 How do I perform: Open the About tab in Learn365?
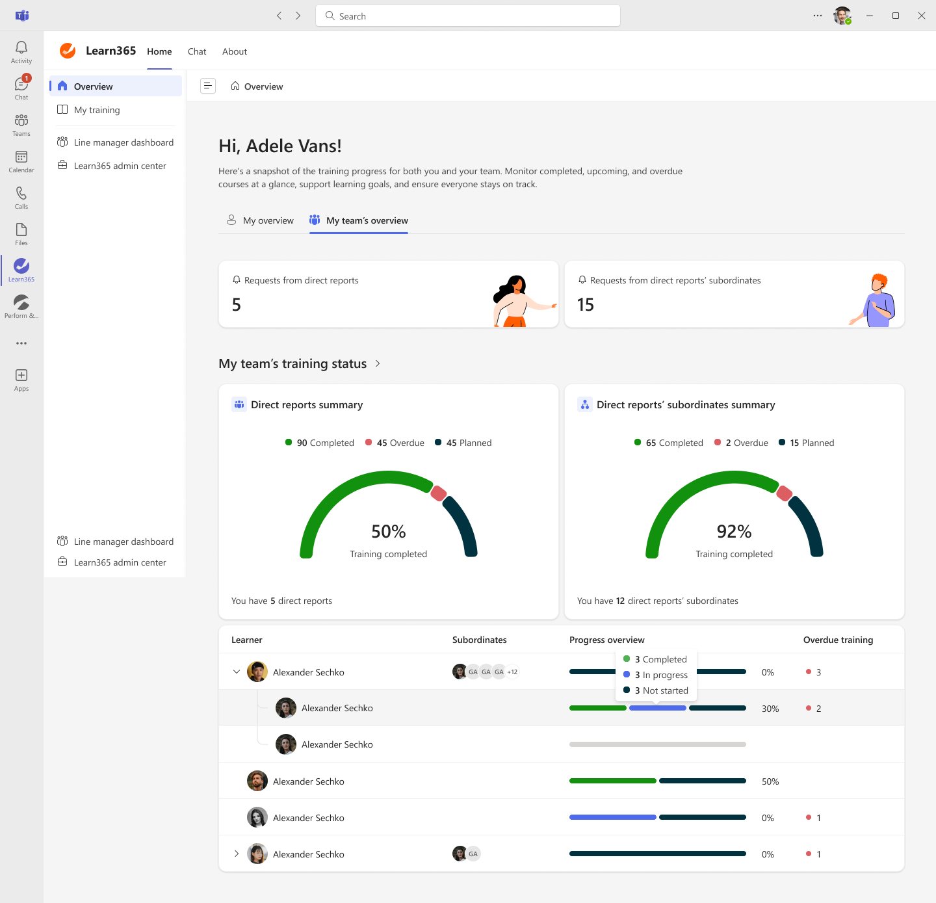235,51
